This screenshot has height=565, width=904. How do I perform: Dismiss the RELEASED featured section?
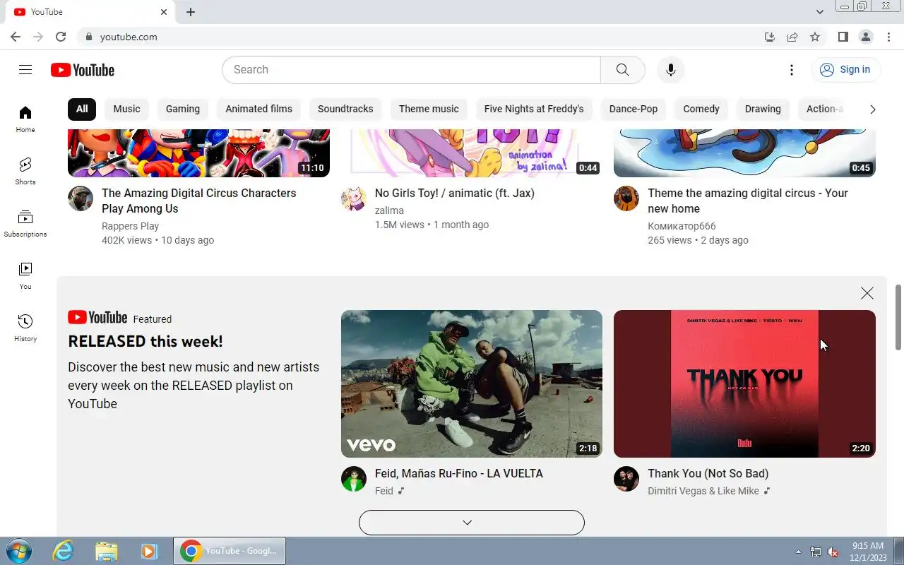867,293
